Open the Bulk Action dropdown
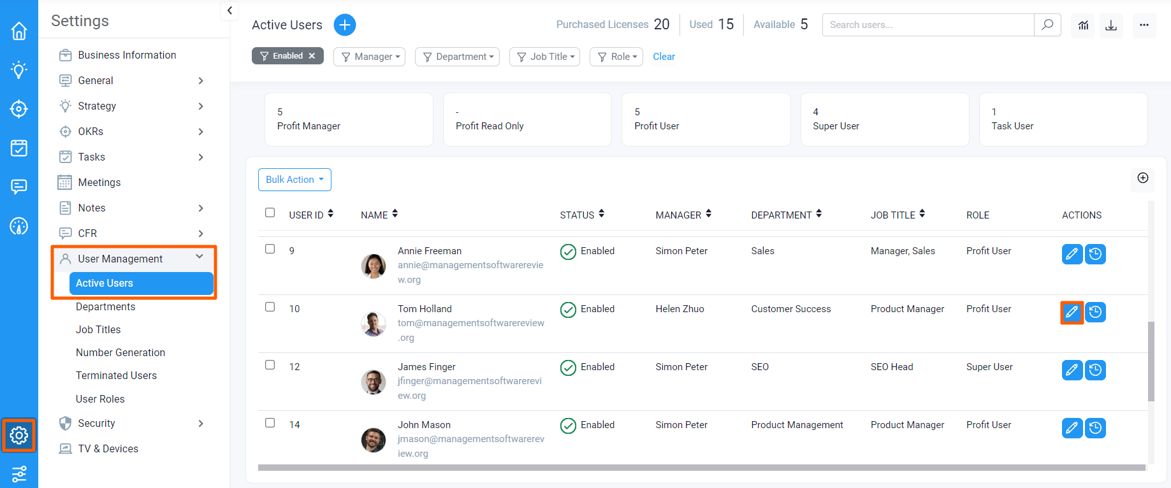The height and width of the screenshot is (488, 1171). point(295,180)
